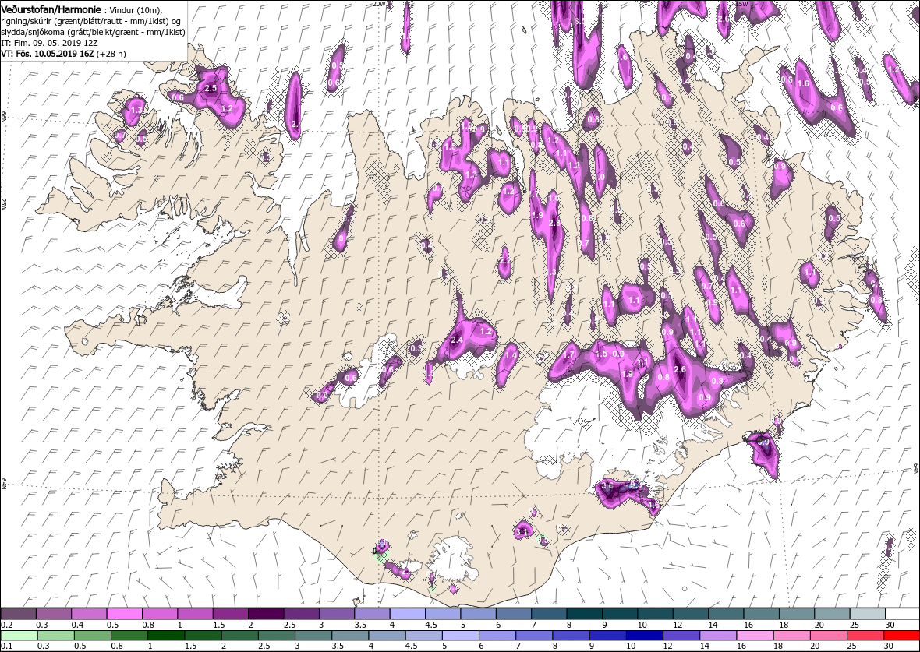Select the light pink bottom legend swatch at 16
This screenshot has height=652, width=920.
(755, 636)
